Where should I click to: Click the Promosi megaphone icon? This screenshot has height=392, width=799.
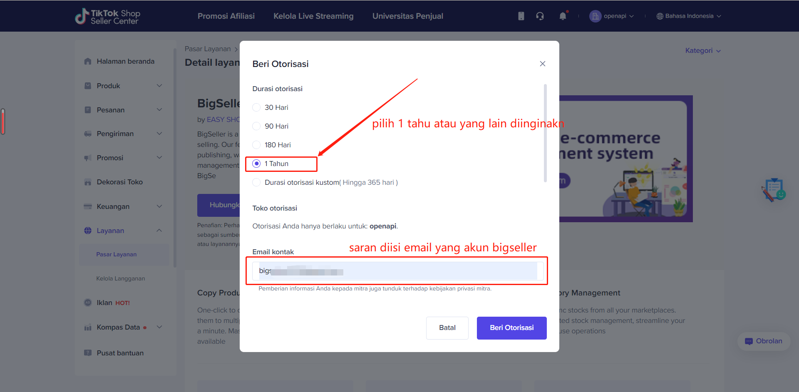(88, 158)
